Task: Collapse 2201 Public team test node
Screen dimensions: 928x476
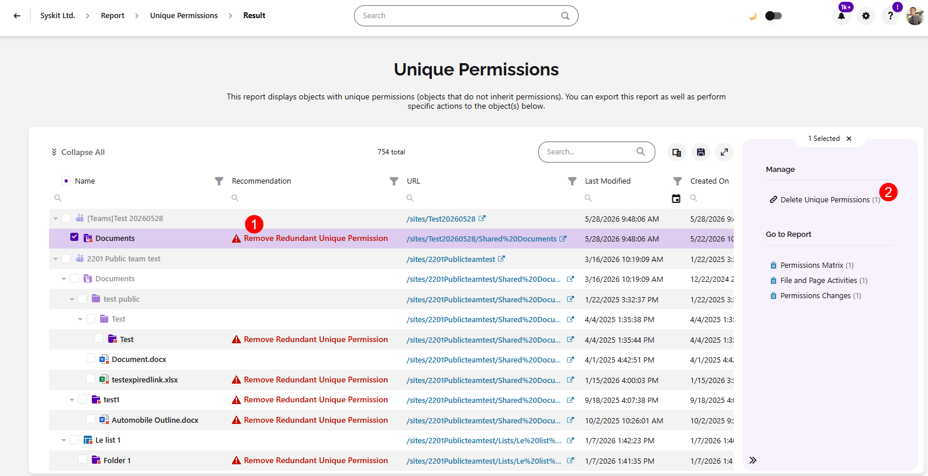Action: (56, 259)
